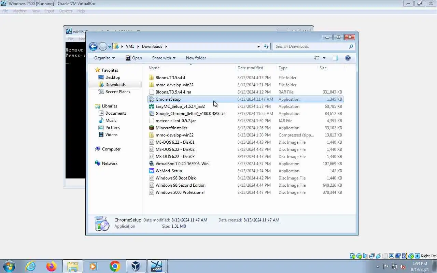Open the Windows Start orb
437x273 pixels.
9,266
